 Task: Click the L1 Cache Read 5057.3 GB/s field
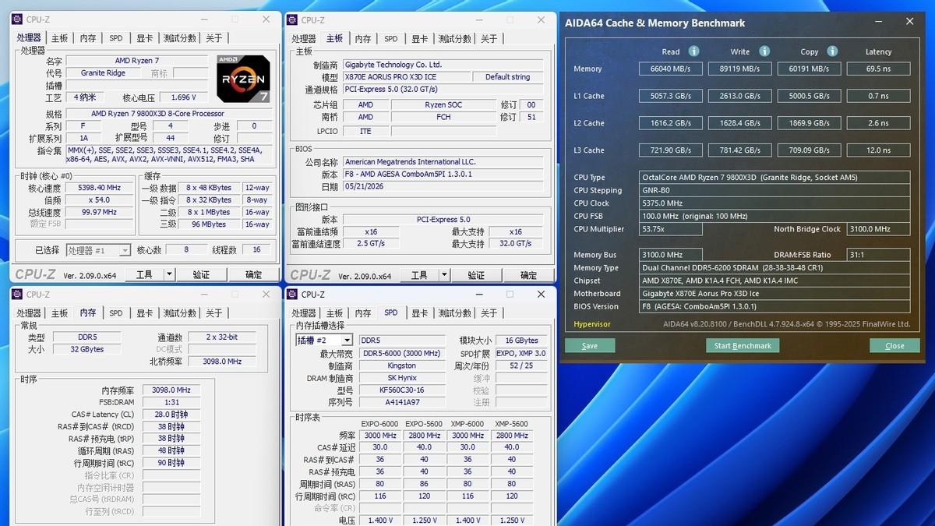670,96
